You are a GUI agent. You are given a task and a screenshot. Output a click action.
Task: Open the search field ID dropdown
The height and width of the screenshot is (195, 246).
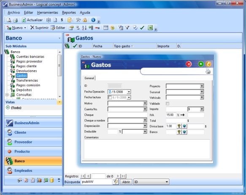coord(167,182)
